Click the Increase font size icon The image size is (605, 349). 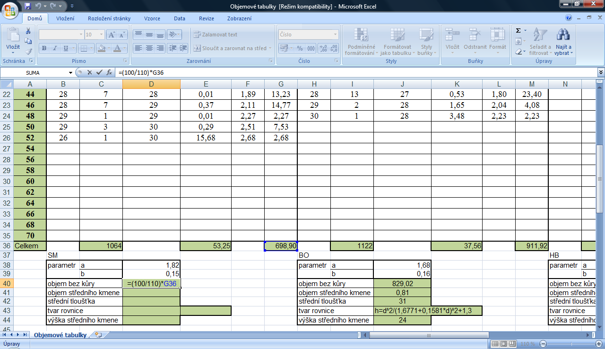tap(112, 35)
